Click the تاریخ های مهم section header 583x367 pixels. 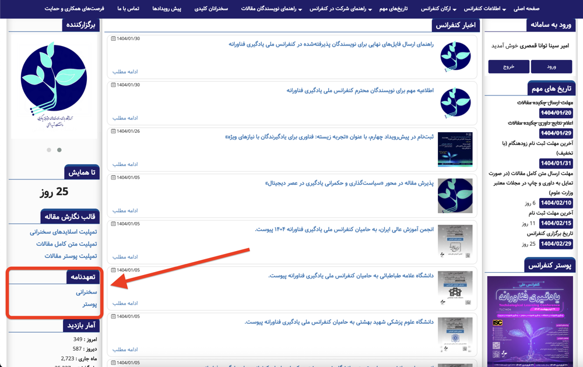552,89
